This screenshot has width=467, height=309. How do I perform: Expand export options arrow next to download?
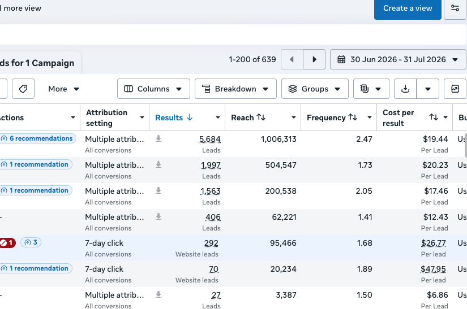(428, 89)
